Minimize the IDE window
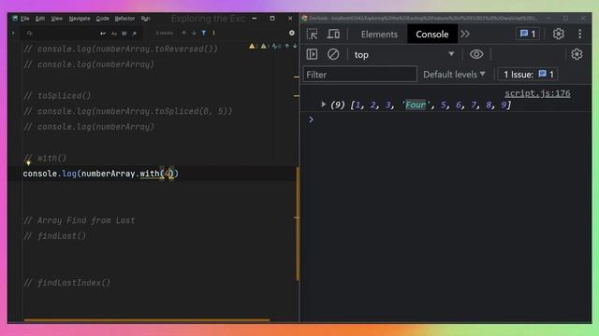599x336 pixels. (255, 19)
